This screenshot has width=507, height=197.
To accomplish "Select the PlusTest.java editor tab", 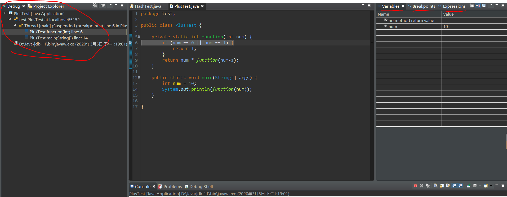I will pyautogui.click(x=186, y=6).
